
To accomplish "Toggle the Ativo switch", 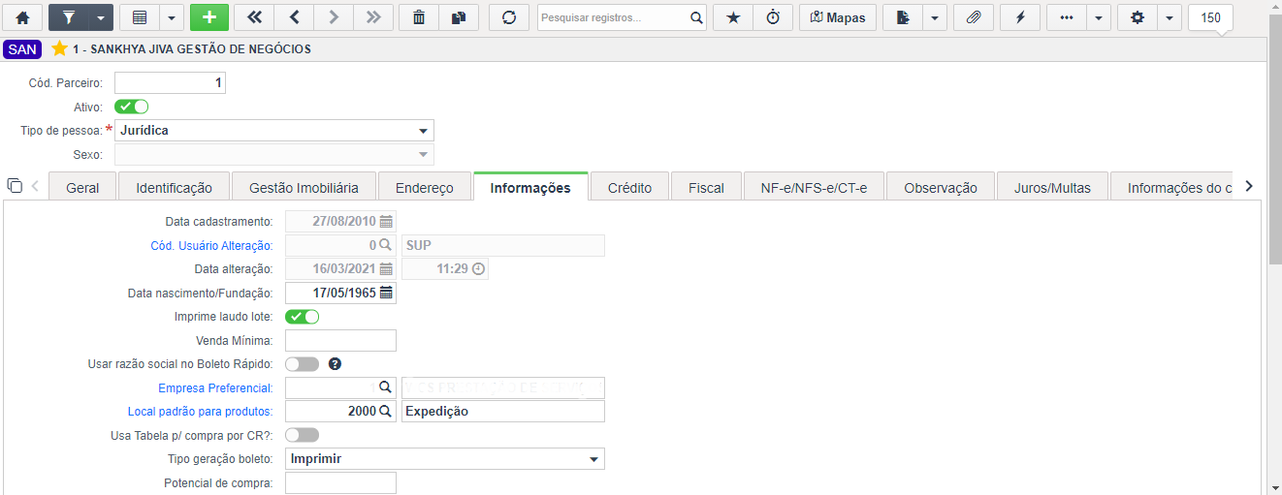I will click(x=131, y=107).
